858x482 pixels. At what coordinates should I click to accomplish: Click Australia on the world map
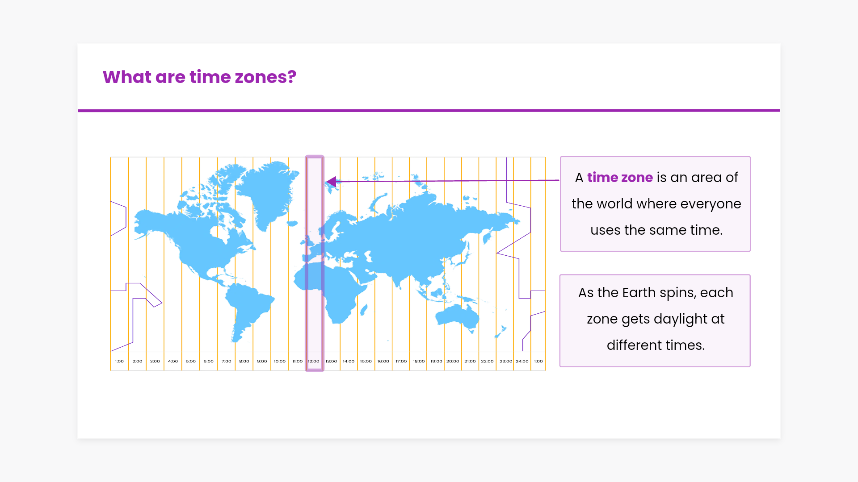pos(458,316)
